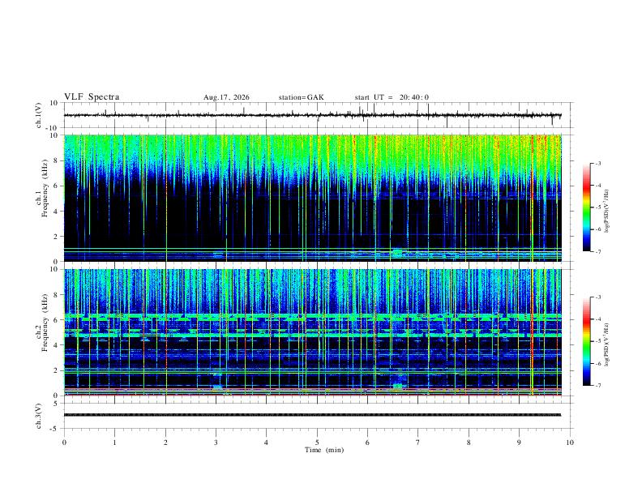642x496 pixels.
Task: Click the ch.3 voltage waveform band
Action: [312, 415]
